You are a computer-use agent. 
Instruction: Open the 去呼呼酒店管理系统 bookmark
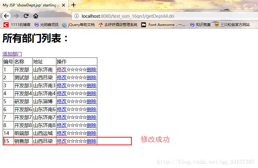pos(118,25)
